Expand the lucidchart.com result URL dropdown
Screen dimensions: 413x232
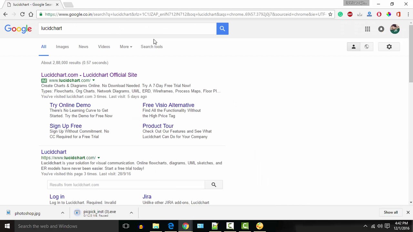pos(98,158)
